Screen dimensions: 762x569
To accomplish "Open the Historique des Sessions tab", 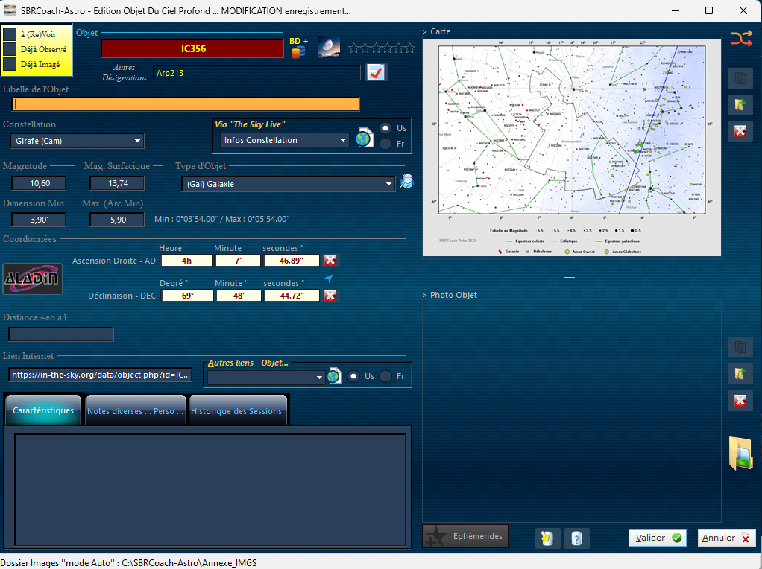I will (x=236, y=411).
